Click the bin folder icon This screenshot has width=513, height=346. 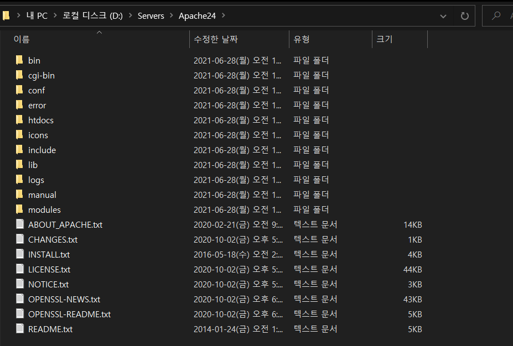[x=19, y=60]
